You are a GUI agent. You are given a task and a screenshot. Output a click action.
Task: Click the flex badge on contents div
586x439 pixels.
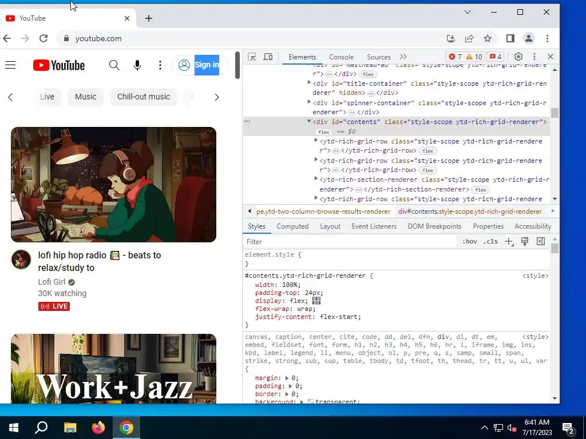(x=324, y=132)
